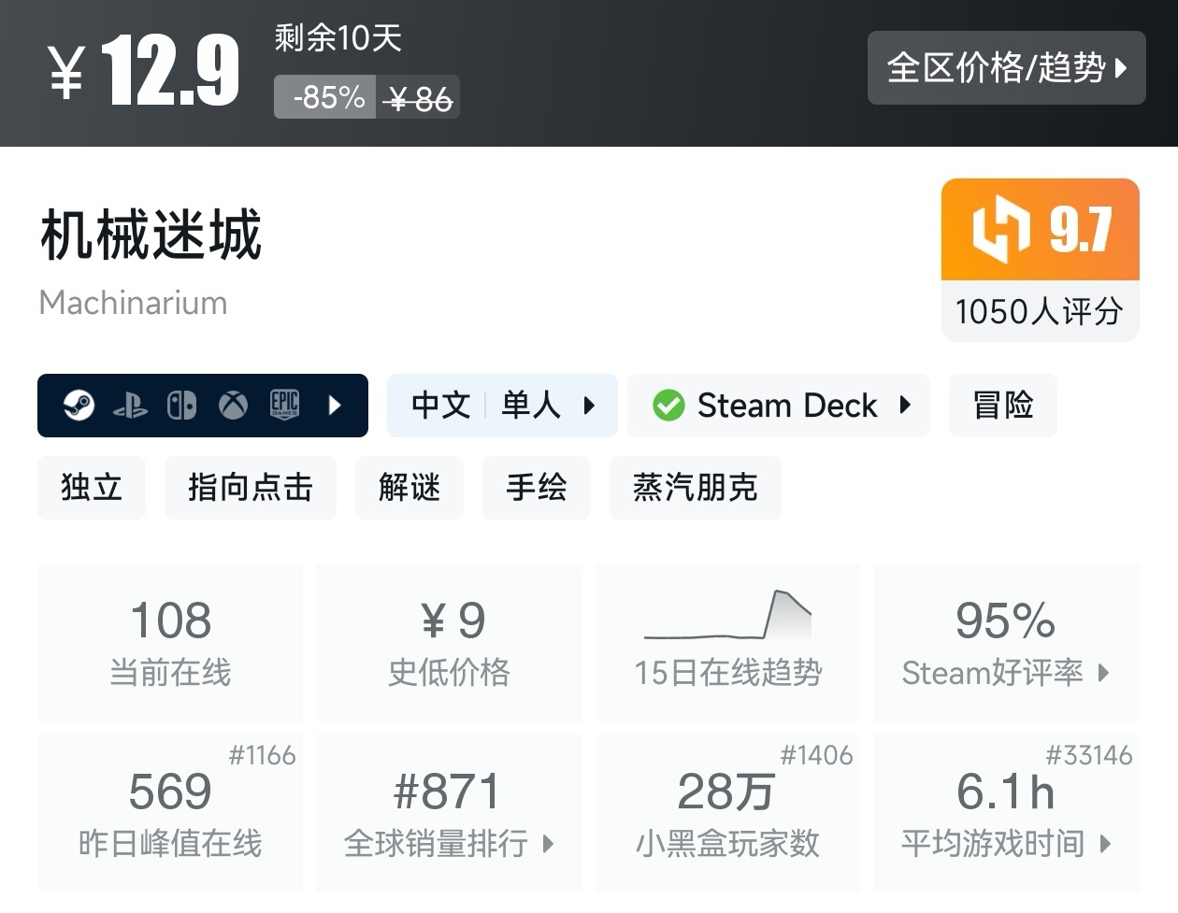1178x913 pixels.
Task: Choose the 蒸汽朋克 tag
Action: click(x=695, y=488)
